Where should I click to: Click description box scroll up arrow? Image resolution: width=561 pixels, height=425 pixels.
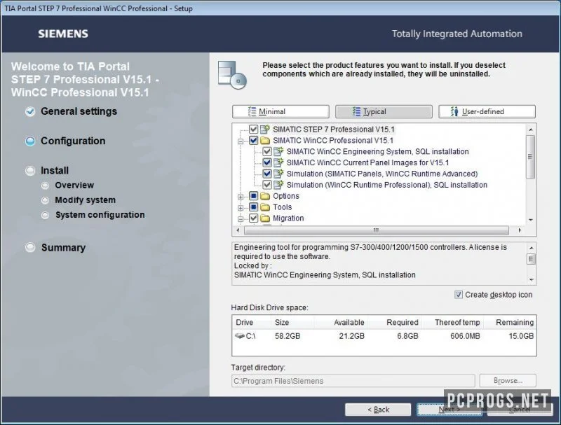tap(532, 247)
